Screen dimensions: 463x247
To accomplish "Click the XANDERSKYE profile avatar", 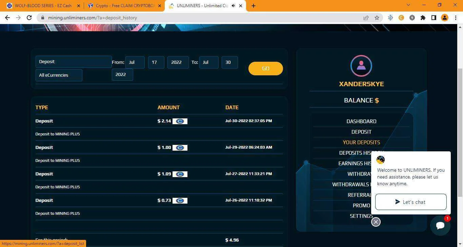I will point(361,66).
